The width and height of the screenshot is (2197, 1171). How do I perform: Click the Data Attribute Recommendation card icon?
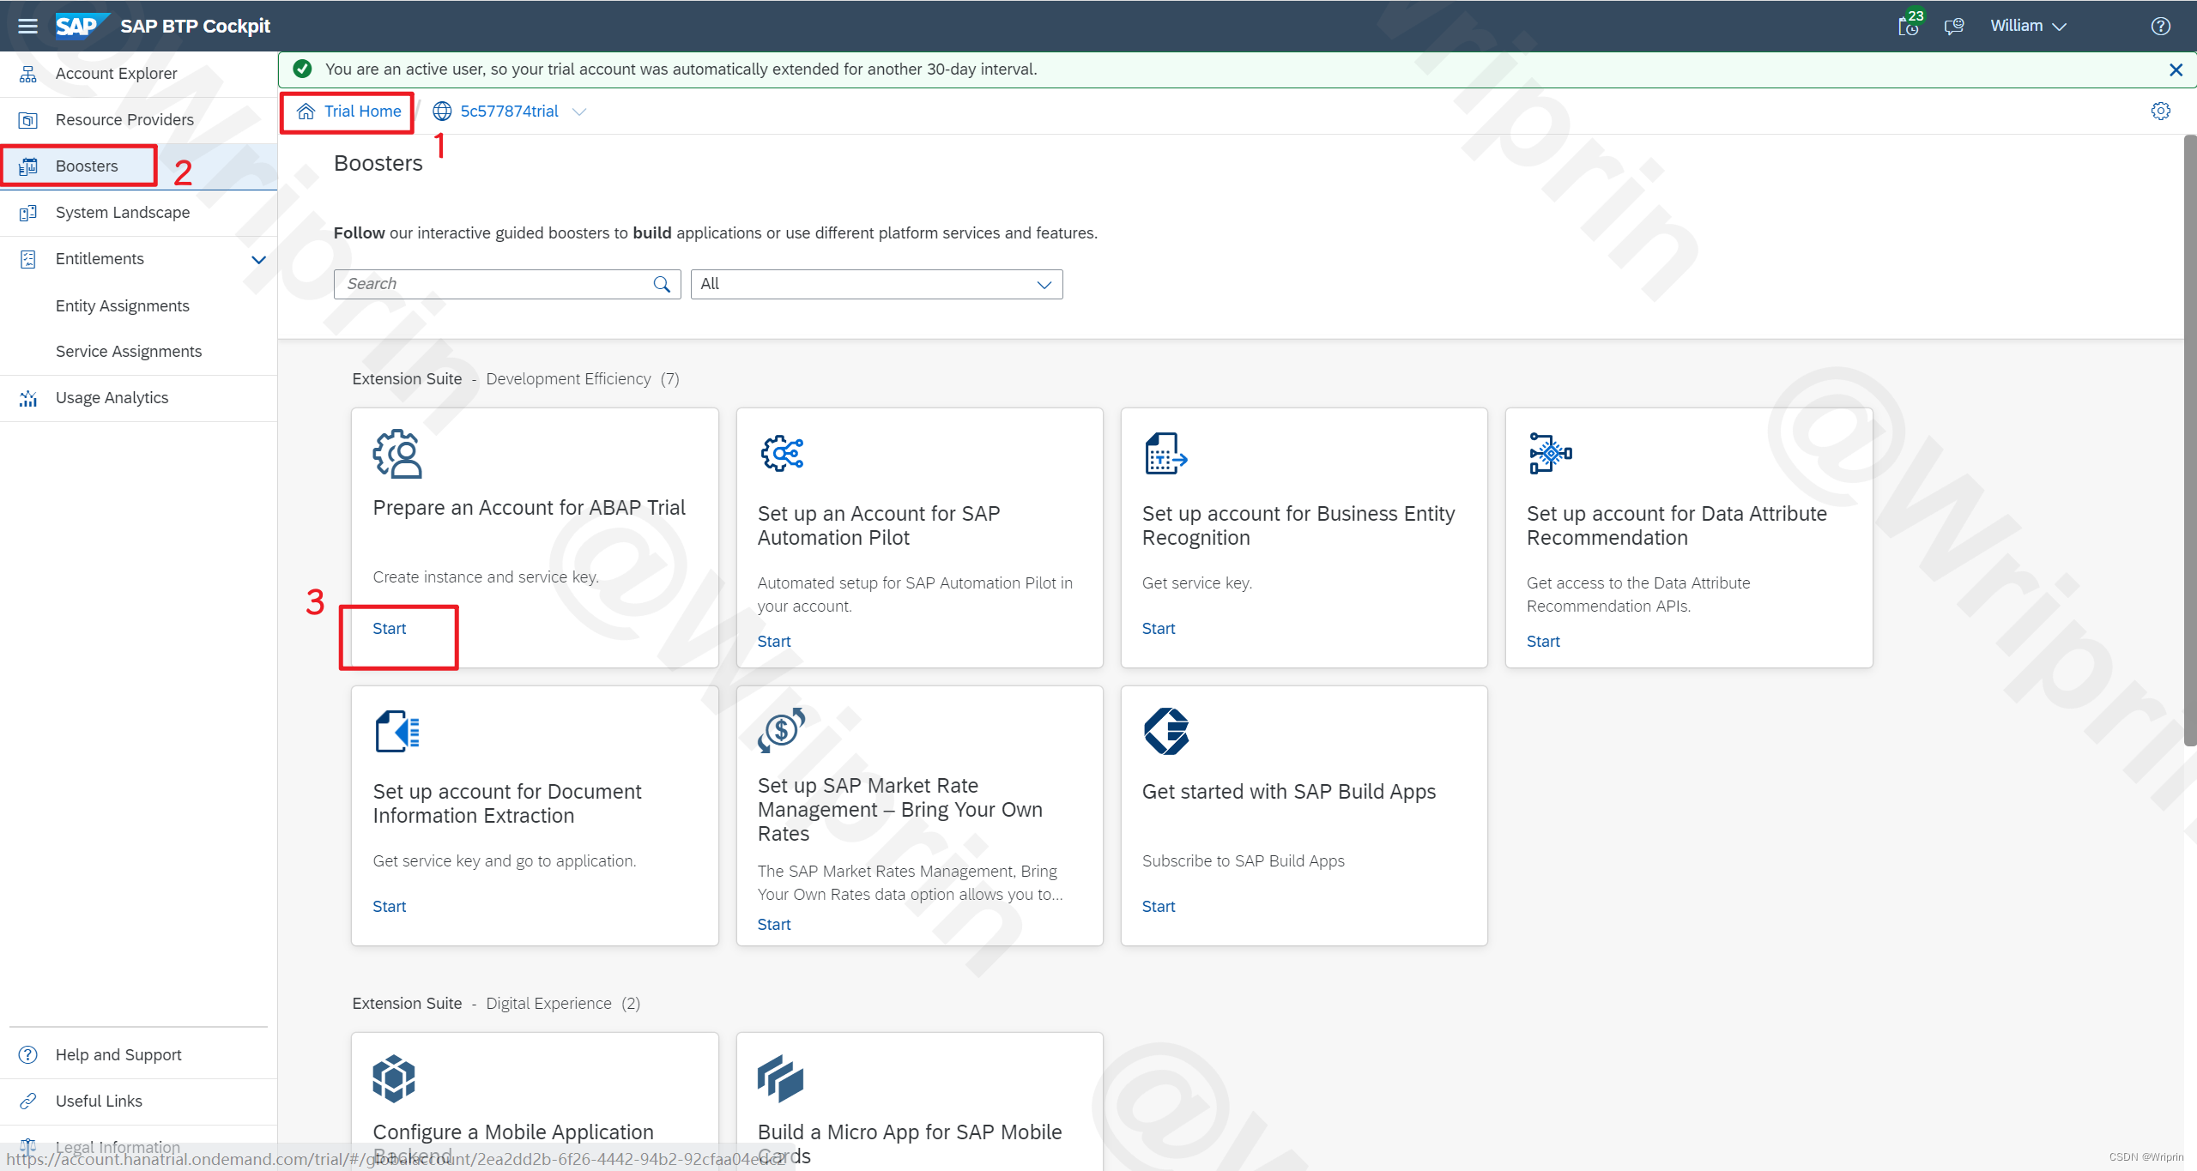tap(1550, 453)
